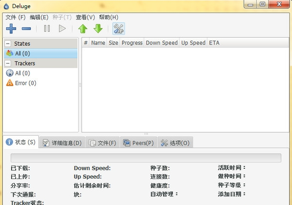Switch to the Peers(P) tab
Viewport: 292px width, 205px height.
(139, 143)
